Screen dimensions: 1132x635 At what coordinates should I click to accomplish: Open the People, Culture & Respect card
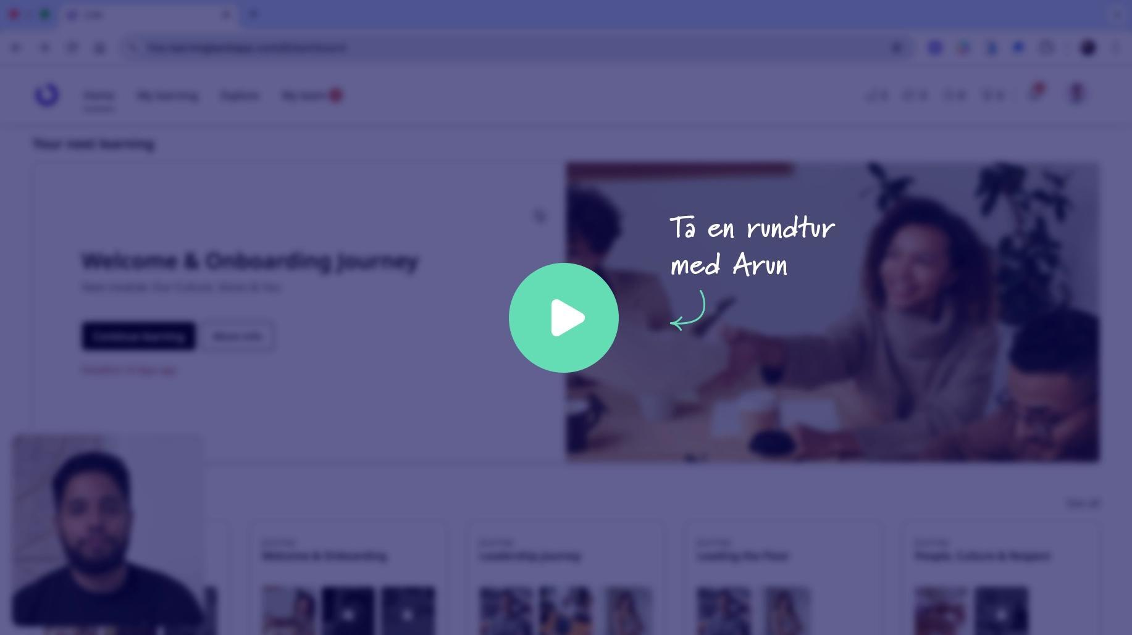1000,578
